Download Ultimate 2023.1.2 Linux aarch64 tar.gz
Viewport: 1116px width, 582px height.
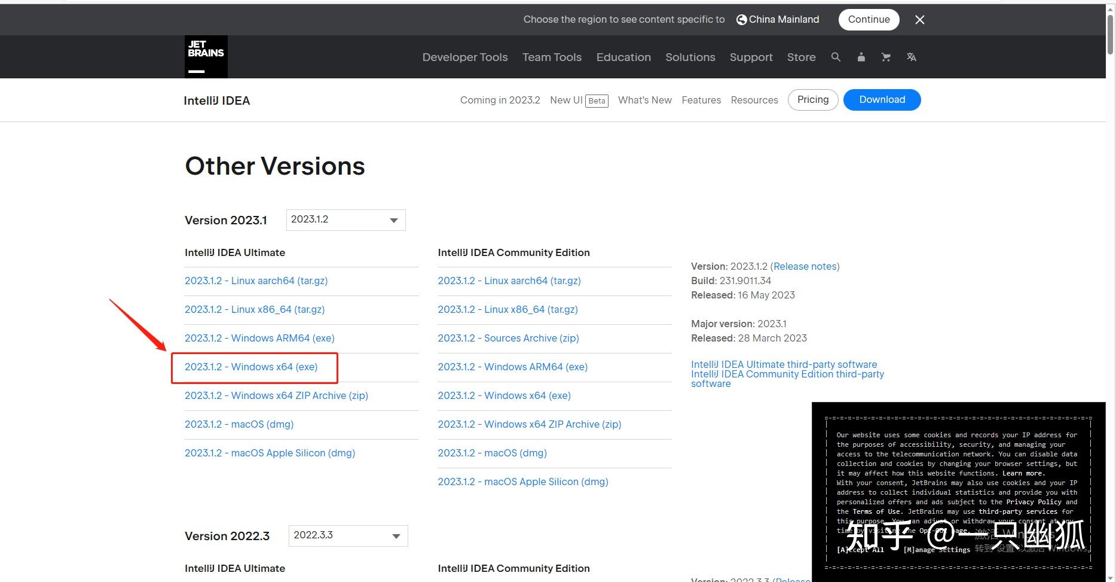pos(256,281)
